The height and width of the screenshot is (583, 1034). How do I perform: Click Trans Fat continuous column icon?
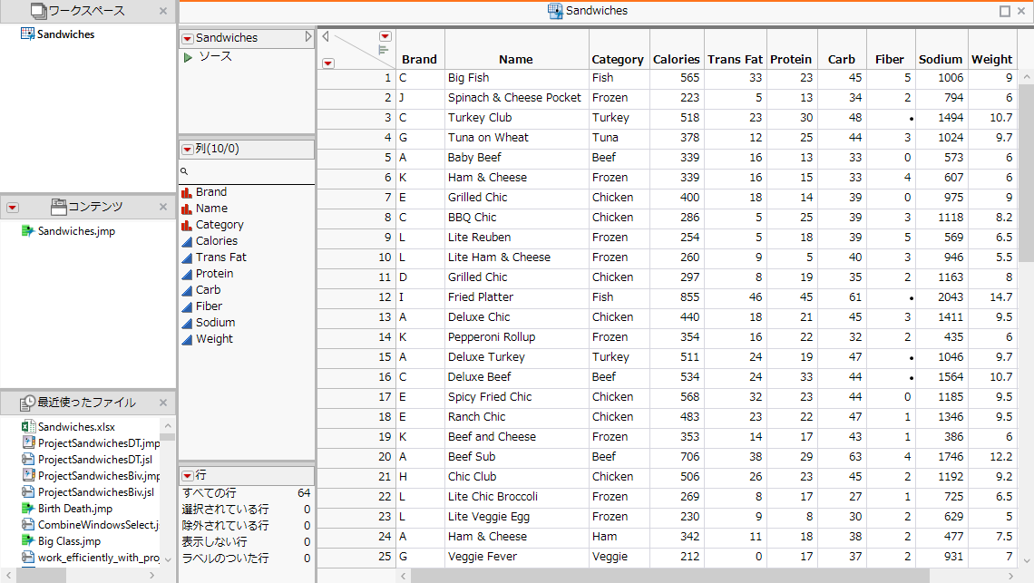click(187, 257)
